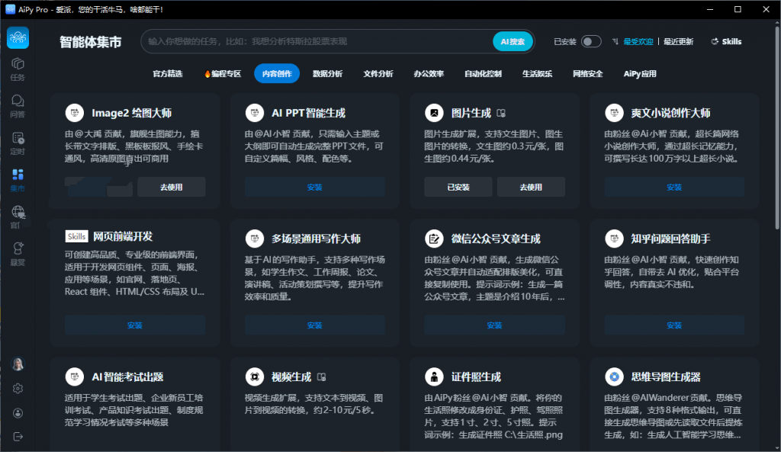
Task: Click the 多场景通用写作大师 card icon
Action: 255,239
